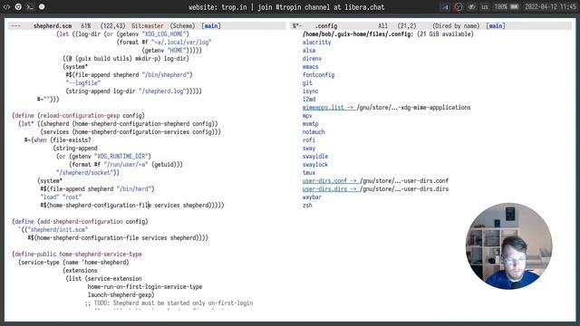Click the date and time 2022-04-12 11:45

click(550, 7)
